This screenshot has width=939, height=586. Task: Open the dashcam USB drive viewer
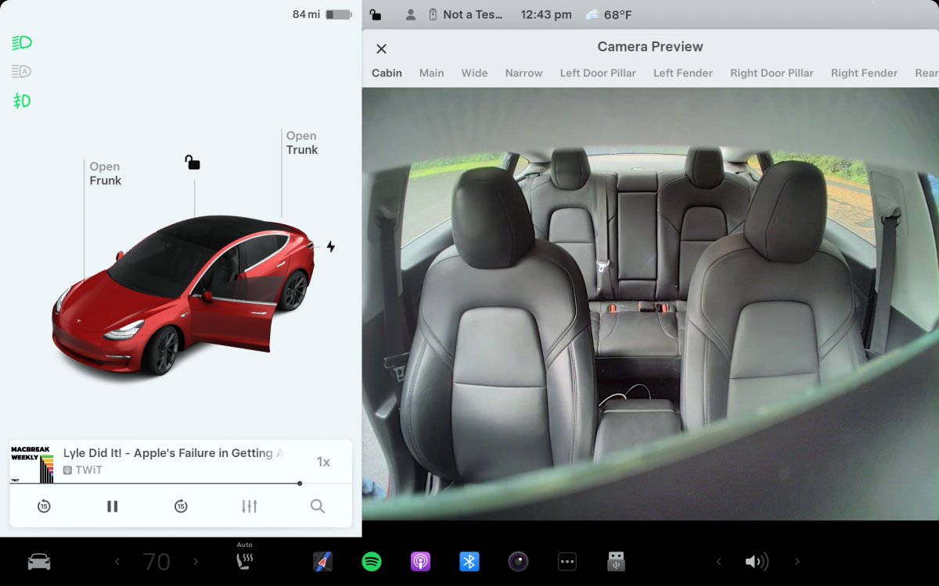[x=616, y=561]
